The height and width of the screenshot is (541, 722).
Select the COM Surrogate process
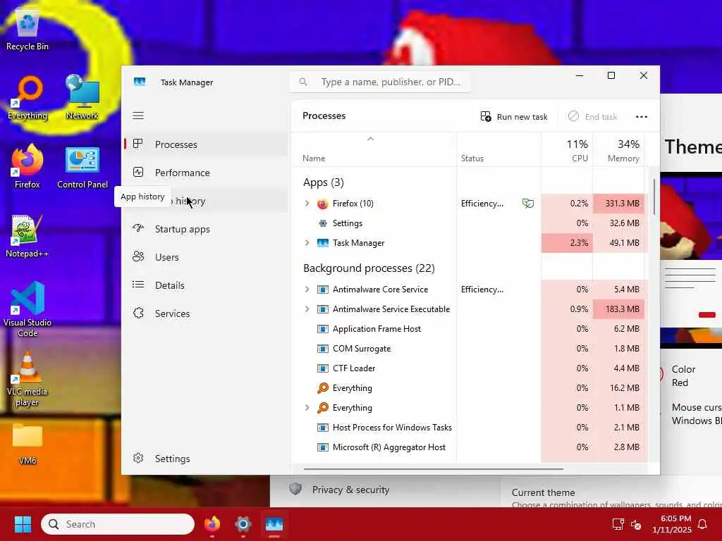pos(469,349)
